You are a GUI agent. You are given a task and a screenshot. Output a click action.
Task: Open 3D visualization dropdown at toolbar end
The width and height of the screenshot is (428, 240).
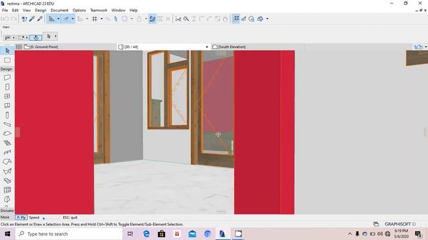pos(267,19)
